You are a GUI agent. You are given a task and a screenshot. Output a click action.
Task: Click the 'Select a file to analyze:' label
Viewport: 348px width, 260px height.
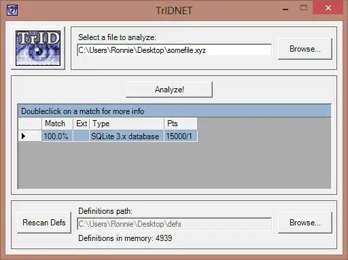[117, 37]
